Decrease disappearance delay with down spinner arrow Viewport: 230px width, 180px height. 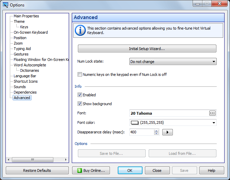(x=157, y=134)
